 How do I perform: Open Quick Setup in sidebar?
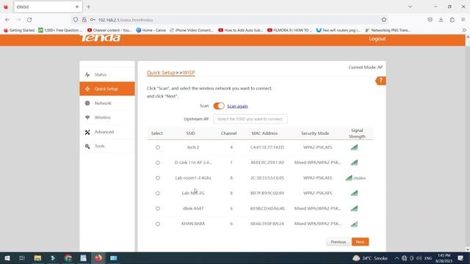(x=107, y=89)
